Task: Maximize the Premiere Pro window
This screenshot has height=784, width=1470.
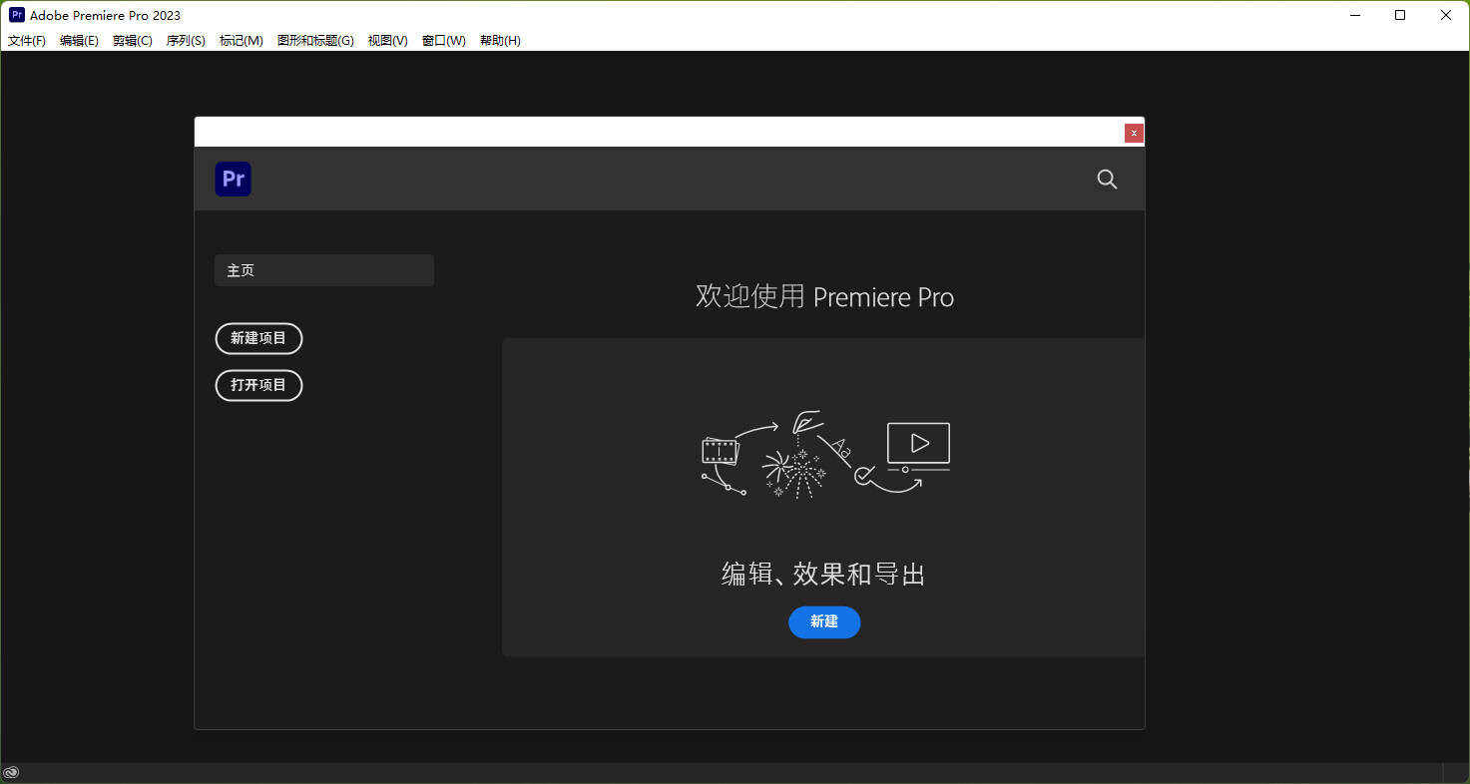Action: point(1400,15)
